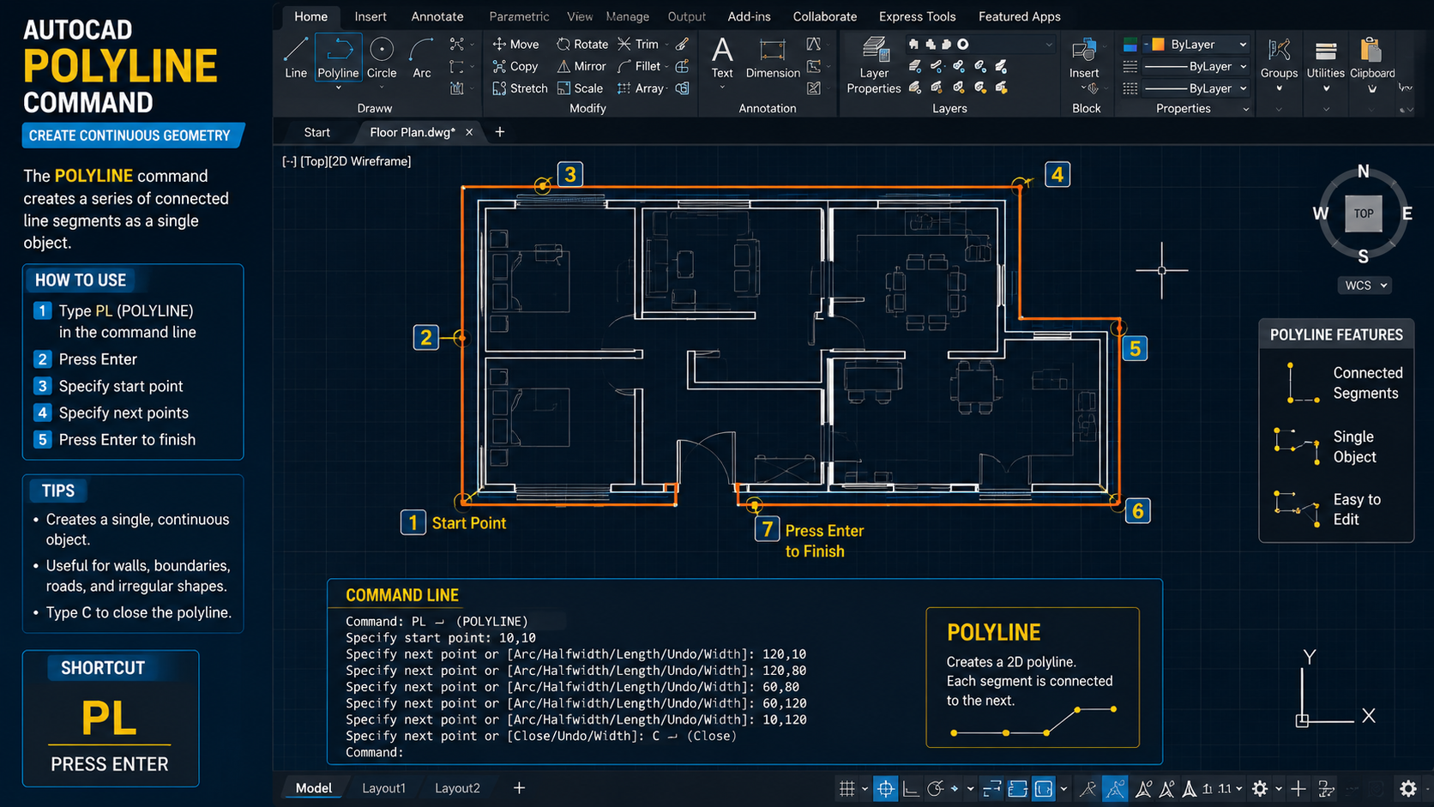Add a new layout with plus button
Image resolution: width=1434 pixels, height=807 pixels.
click(x=519, y=788)
